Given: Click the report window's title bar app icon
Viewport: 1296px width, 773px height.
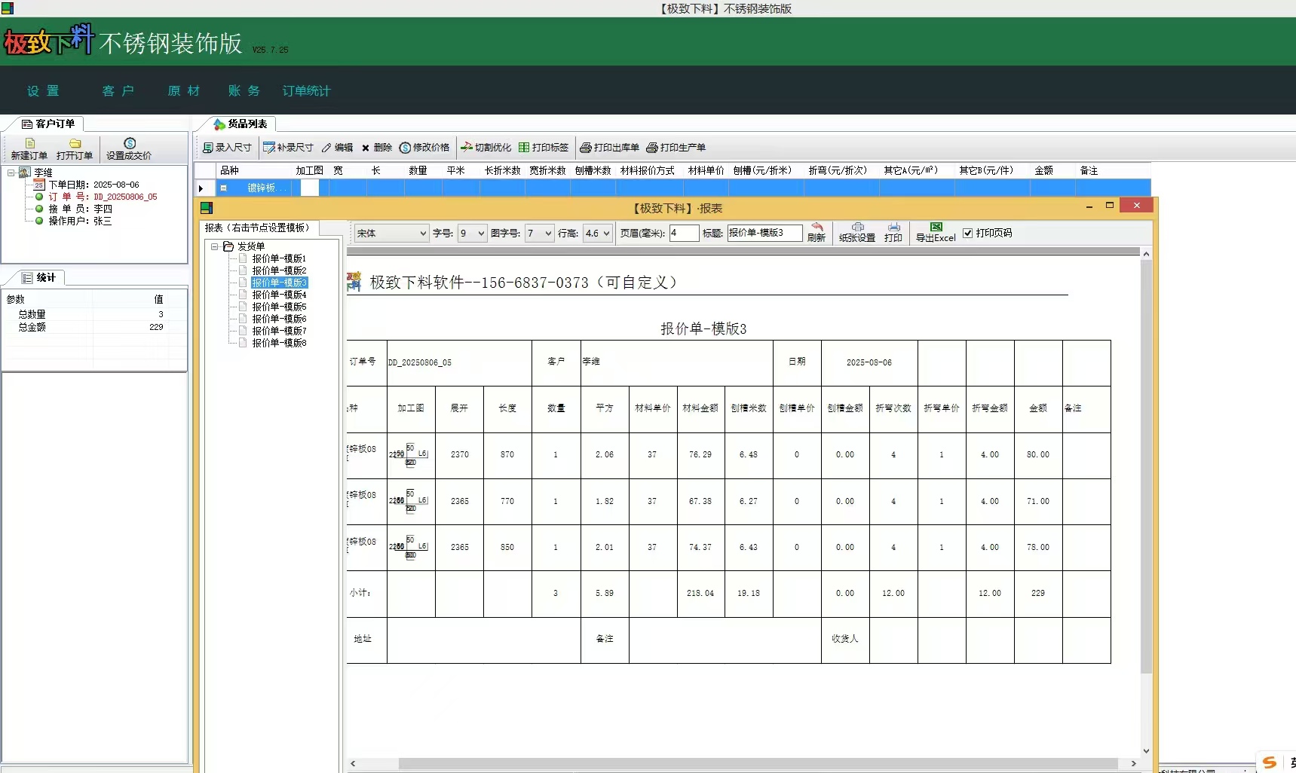Looking at the screenshot, I should click(x=207, y=208).
